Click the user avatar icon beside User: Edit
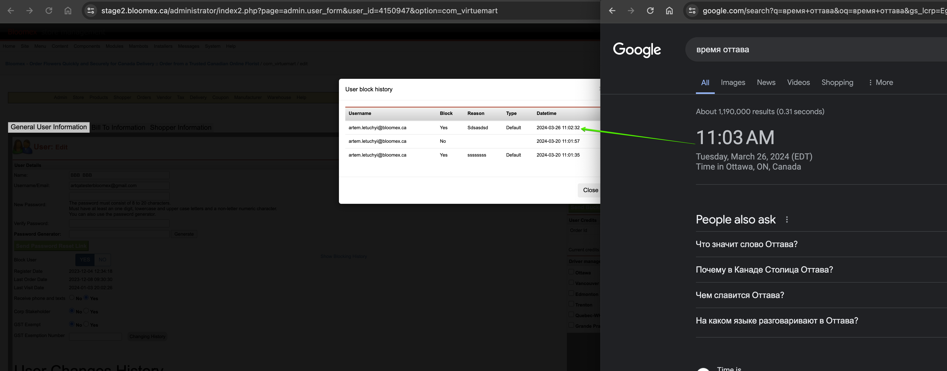 (x=22, y=147)
